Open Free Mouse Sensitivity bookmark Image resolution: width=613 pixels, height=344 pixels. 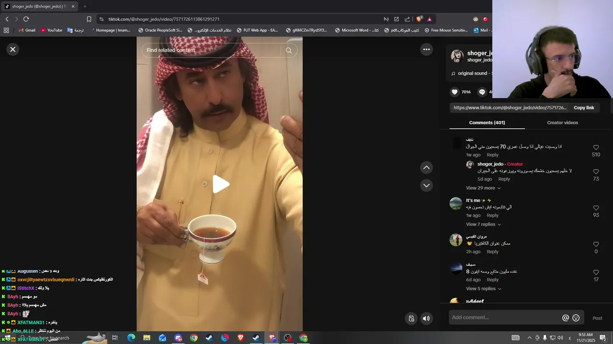tap(446, 30)
